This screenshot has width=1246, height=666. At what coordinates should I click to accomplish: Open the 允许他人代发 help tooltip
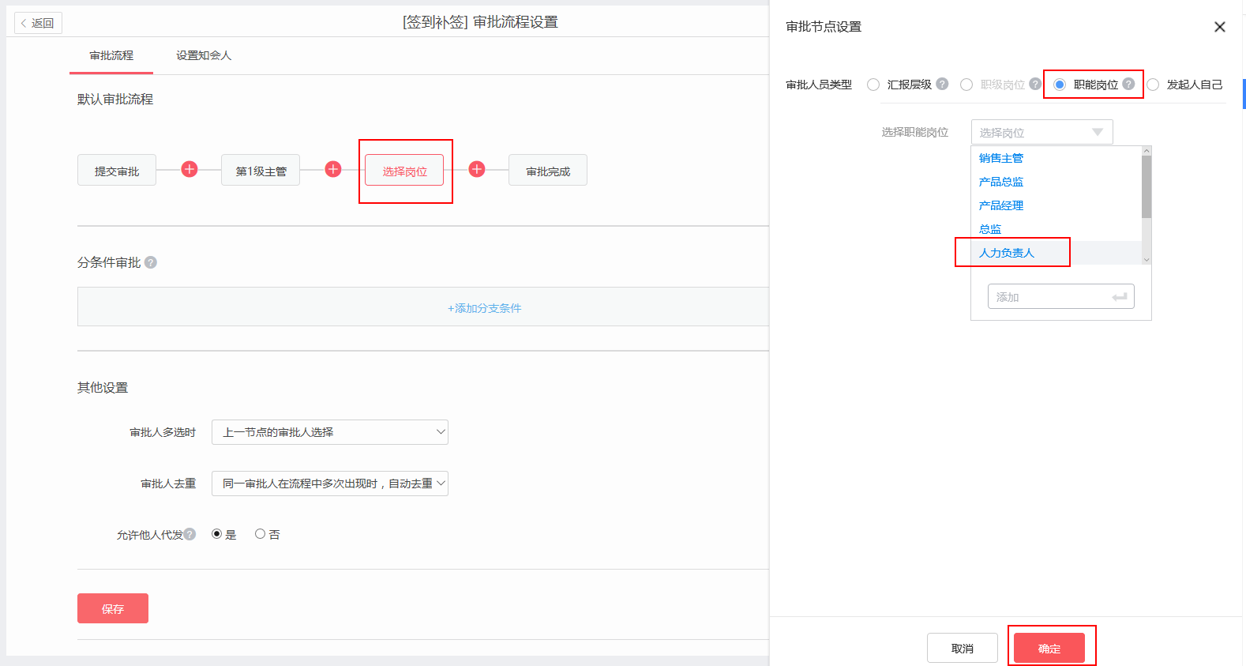pyautogui.click(x=190, y=534)
